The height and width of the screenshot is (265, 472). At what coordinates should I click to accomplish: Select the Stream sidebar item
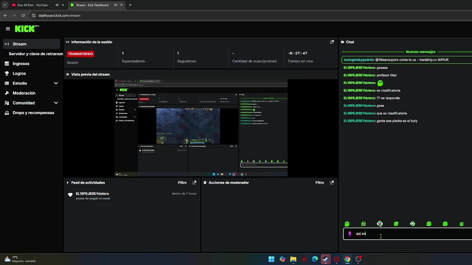31,44
